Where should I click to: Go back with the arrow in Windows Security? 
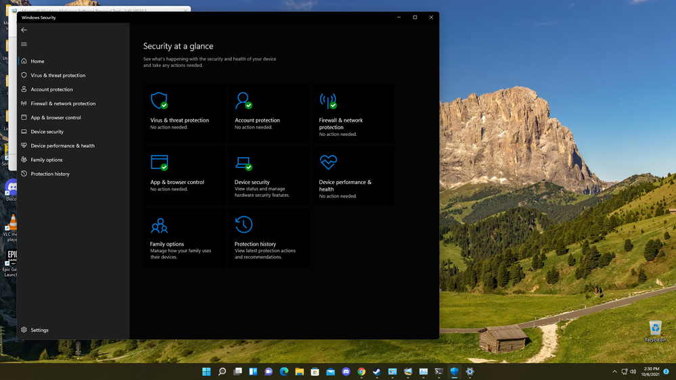[x=24, y=30]
